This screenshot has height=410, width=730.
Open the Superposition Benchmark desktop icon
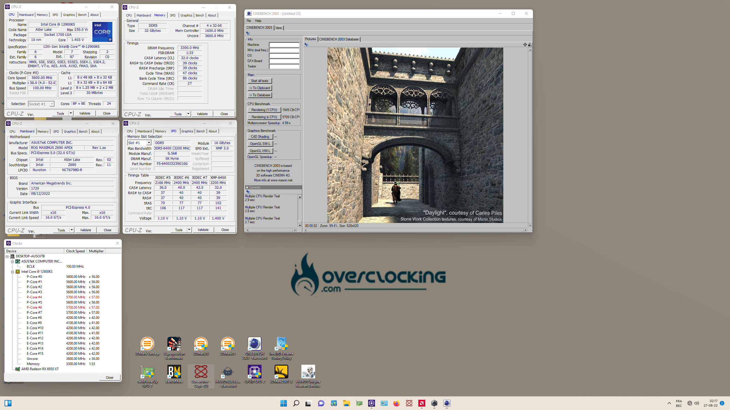[174, 348]
